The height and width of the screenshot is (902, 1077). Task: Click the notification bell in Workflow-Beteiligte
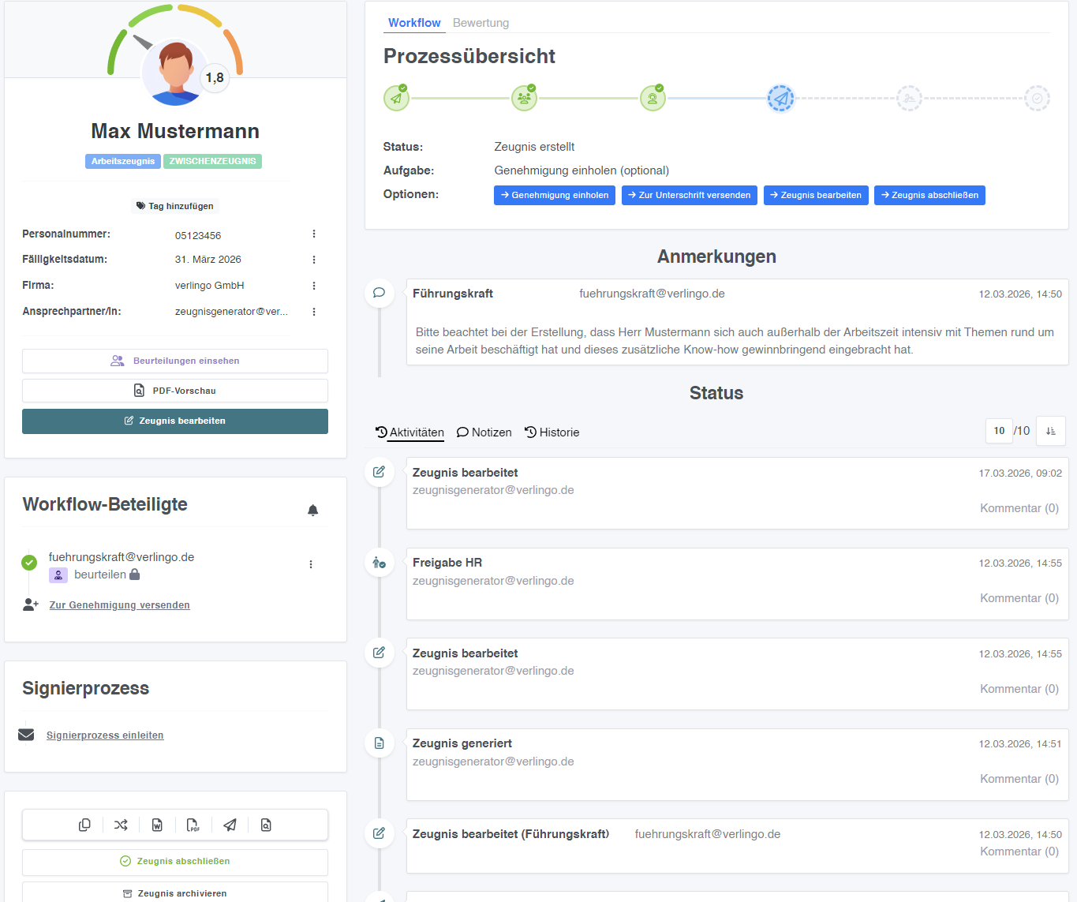pyautogui.click(x=312, y=510)
